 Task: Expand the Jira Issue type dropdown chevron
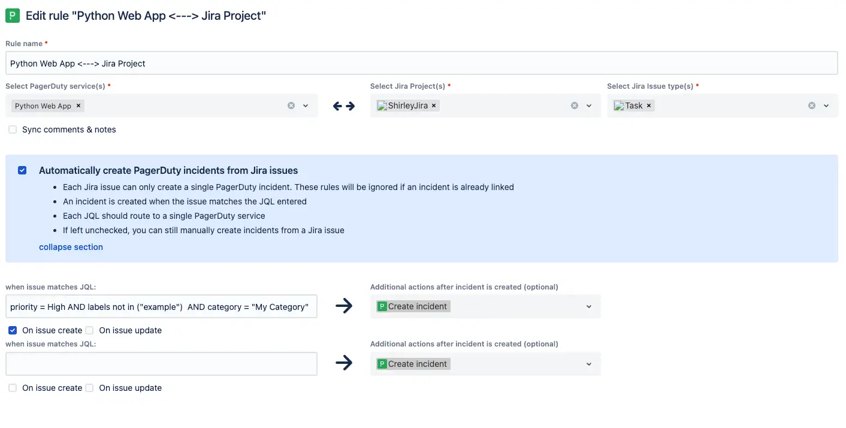coord(826,106)
